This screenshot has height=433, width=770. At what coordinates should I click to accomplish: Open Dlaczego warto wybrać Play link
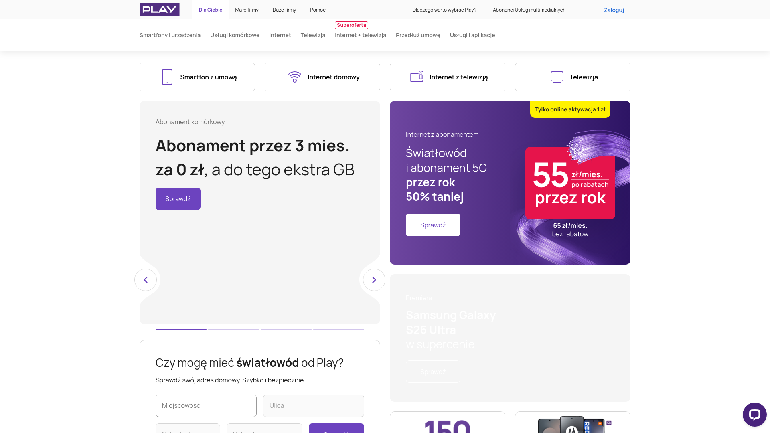[444, 10]
